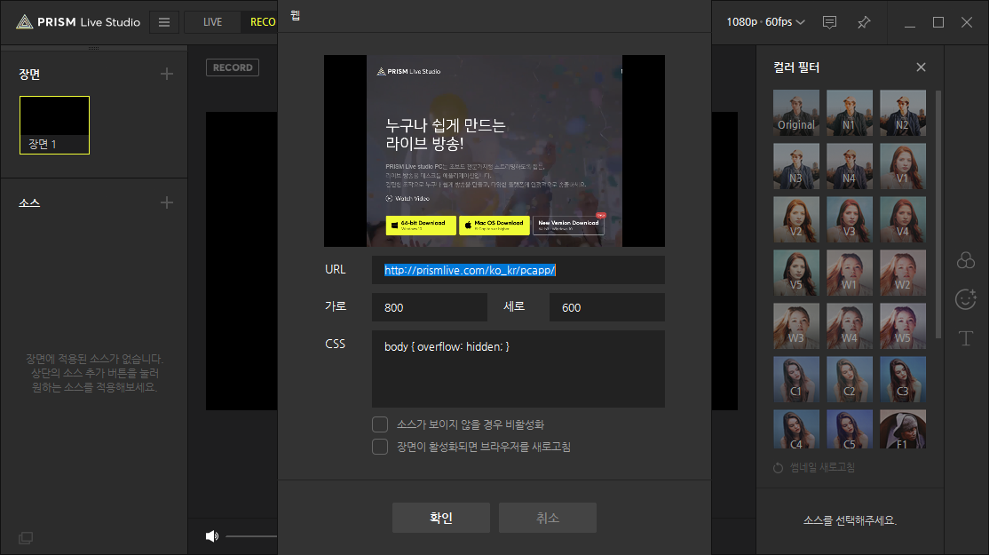Image resolution: width=989 pixels, height=555 pixels.
Task: Select the 장면 1 scene thumbnail
Action: click(x=54, y=125)
